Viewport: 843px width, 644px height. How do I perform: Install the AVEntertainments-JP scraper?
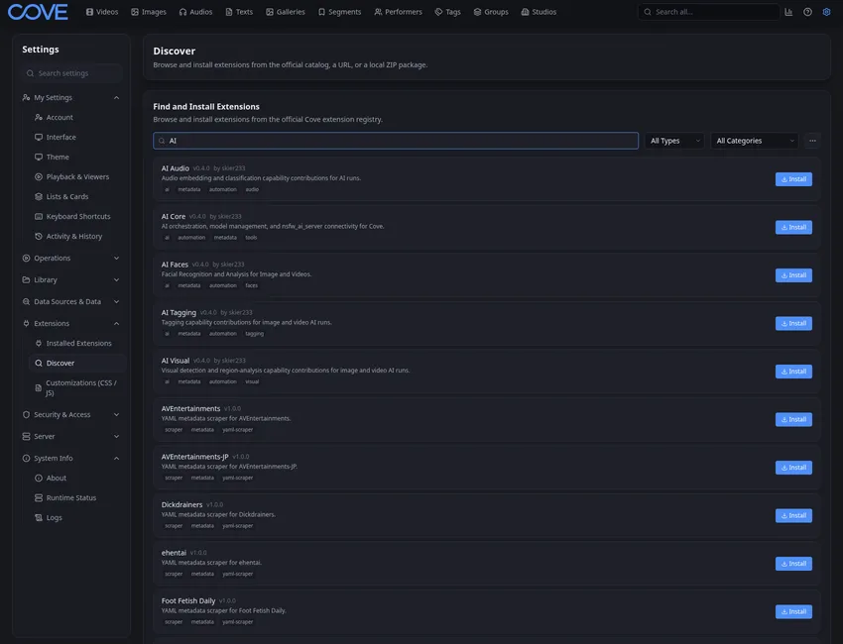click(x=793, y=468)
